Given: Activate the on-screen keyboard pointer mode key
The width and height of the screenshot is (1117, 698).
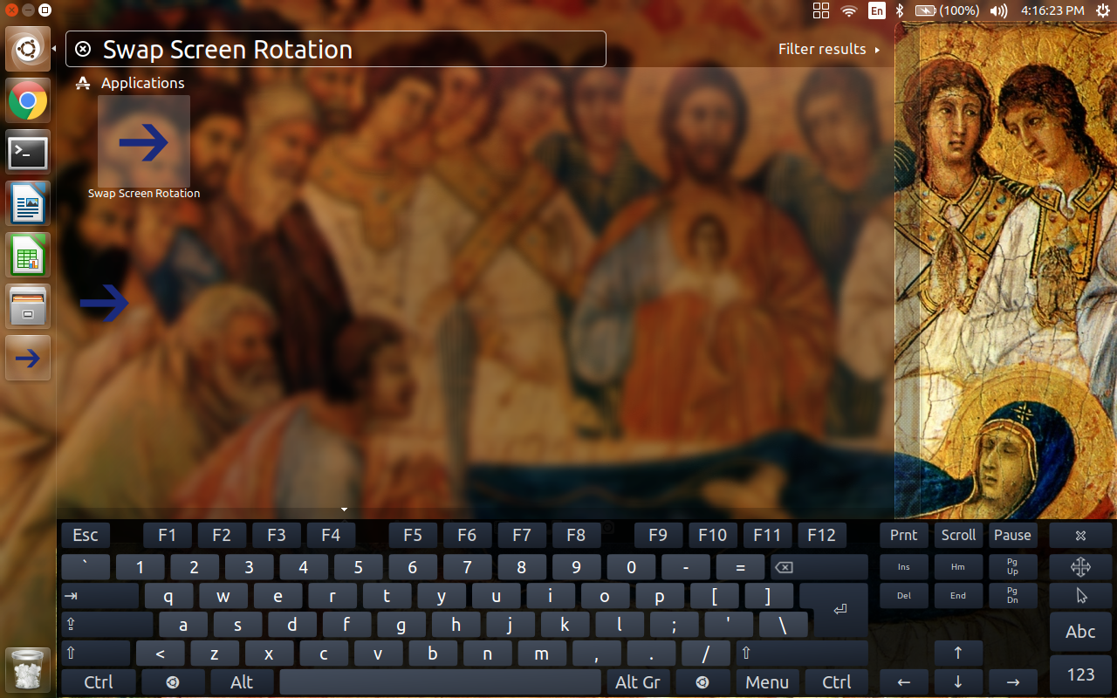Looking at the screenshot, I should click(1080, 596).
